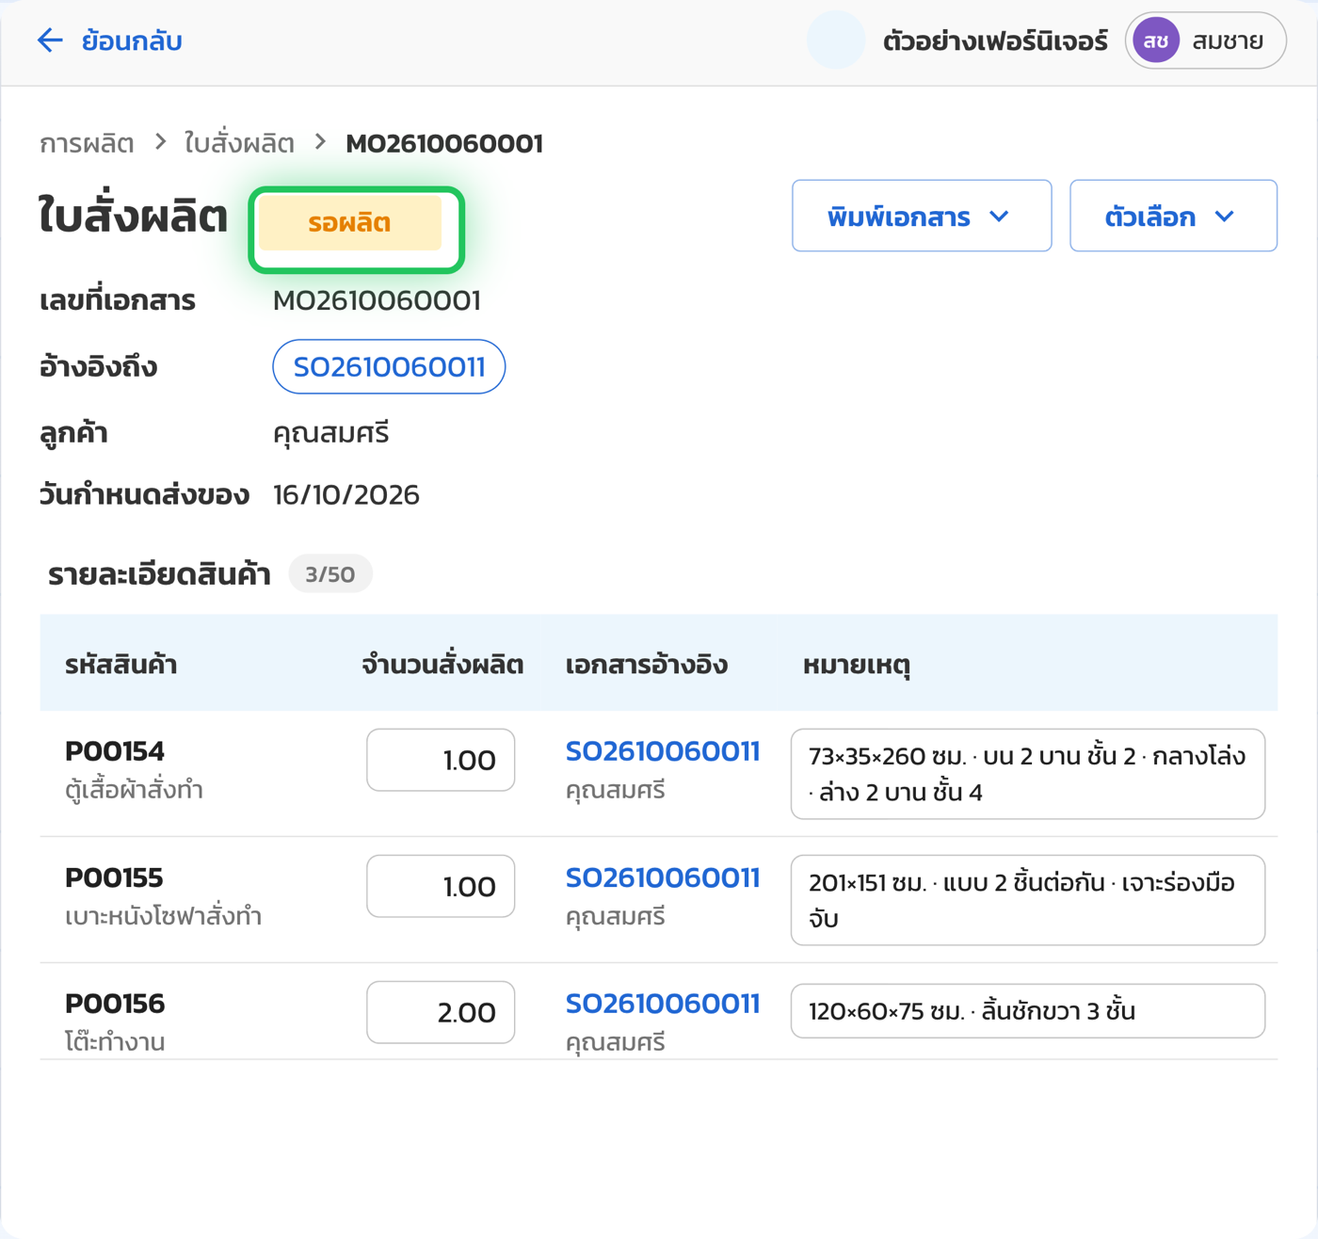
Task: Click the รหัสสินค้า column header
Action: coord(121,665)
